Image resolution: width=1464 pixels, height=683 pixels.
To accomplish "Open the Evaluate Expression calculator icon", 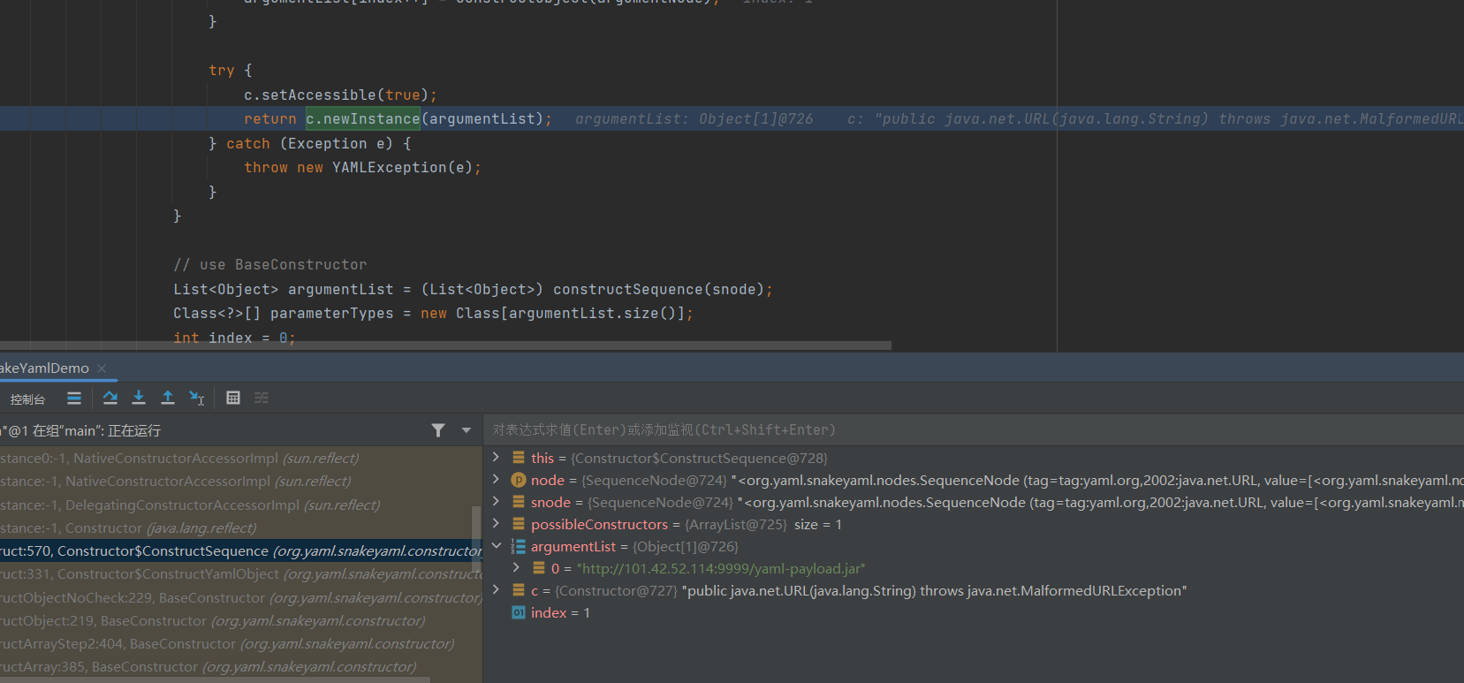I will 233,398.
